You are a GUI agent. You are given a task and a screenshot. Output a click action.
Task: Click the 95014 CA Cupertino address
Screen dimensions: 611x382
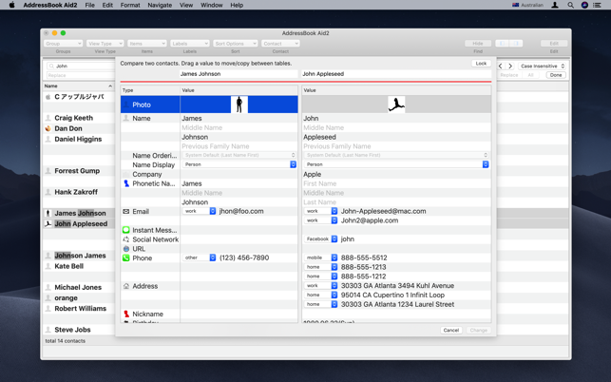392,296
